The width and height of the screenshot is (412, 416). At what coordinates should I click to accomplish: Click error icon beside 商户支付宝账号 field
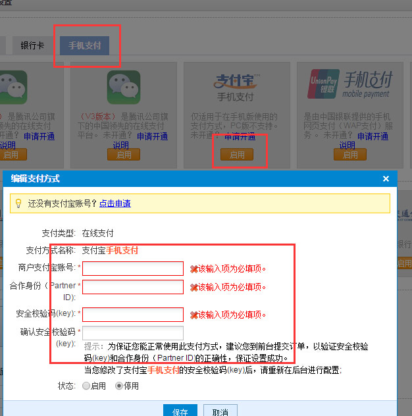coord(194,269)
